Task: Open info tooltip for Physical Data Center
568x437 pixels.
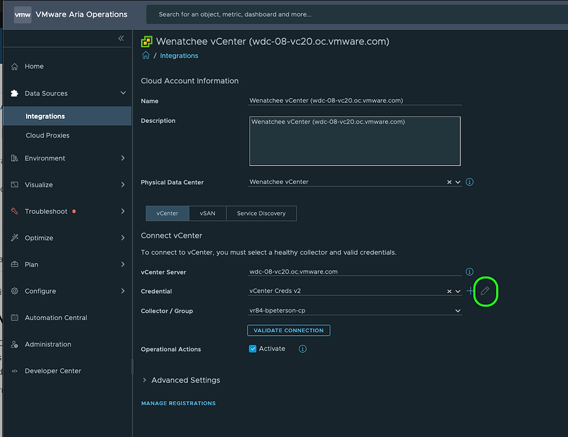Action: (x=469, y=182)
